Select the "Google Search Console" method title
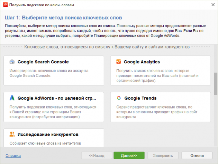Image resolution: width=218 pixels, height=164 pixels. (43, 62)
